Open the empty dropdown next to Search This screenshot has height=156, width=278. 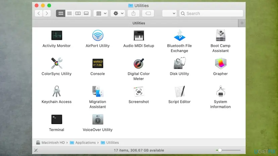tap(169, 13)
